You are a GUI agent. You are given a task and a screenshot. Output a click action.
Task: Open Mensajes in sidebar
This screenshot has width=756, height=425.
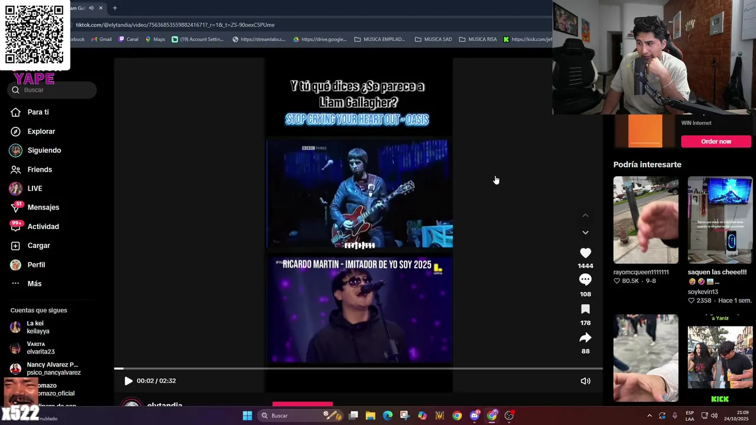coord(43,207)
